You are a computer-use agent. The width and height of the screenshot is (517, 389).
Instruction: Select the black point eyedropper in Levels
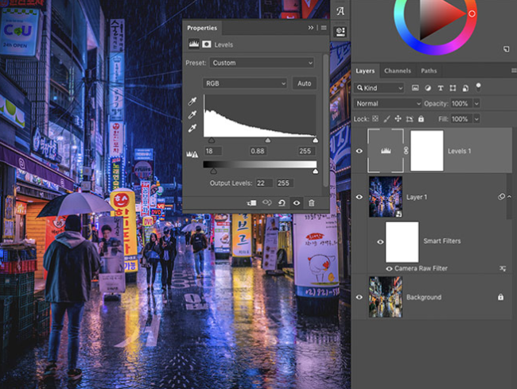192,101
